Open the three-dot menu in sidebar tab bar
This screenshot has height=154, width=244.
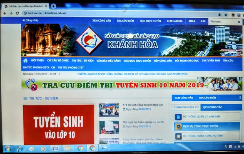coord(240,98)
